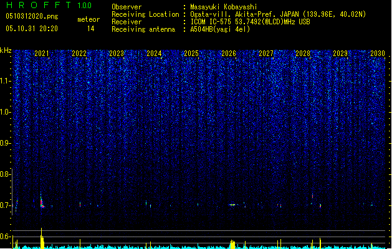Click the 1.0 kHz axis tick label

5,112
